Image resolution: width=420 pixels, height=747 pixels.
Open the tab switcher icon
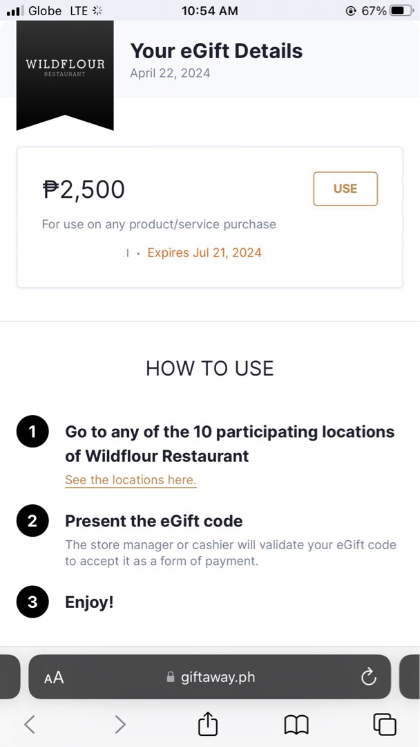point(384,723)
